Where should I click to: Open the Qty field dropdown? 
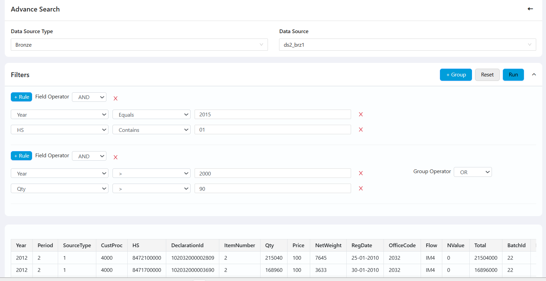click(59, 189)
